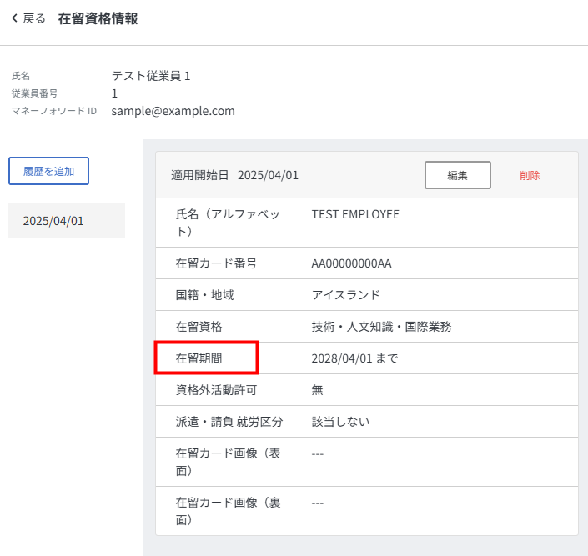Click the 派遣・請負 就労区分 label
Image resolution: width=588 pixels, height=556 pixels.
point(229,421)
